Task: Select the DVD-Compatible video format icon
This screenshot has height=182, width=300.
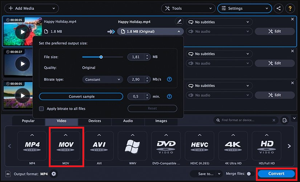Action: 166,146
